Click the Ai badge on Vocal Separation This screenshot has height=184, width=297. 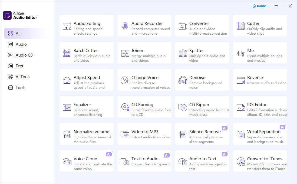(x=283, y=127)
